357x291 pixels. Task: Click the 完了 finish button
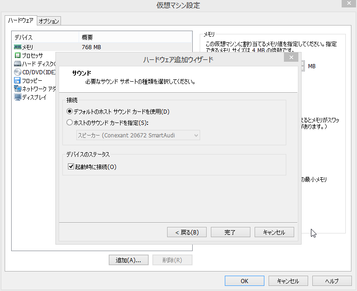coord(230,232)
